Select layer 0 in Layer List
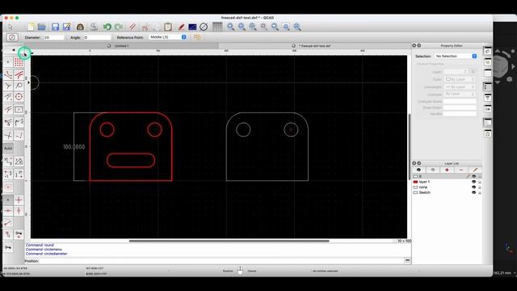 [447, 176]
